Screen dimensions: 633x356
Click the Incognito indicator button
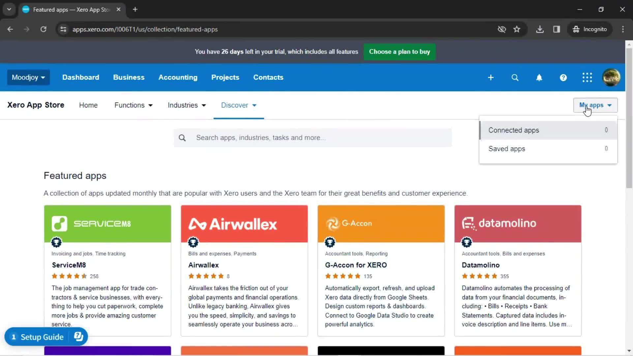[x=590, y=29]
